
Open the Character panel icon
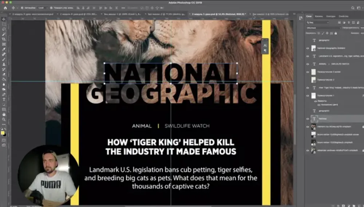tap(265, 45)
